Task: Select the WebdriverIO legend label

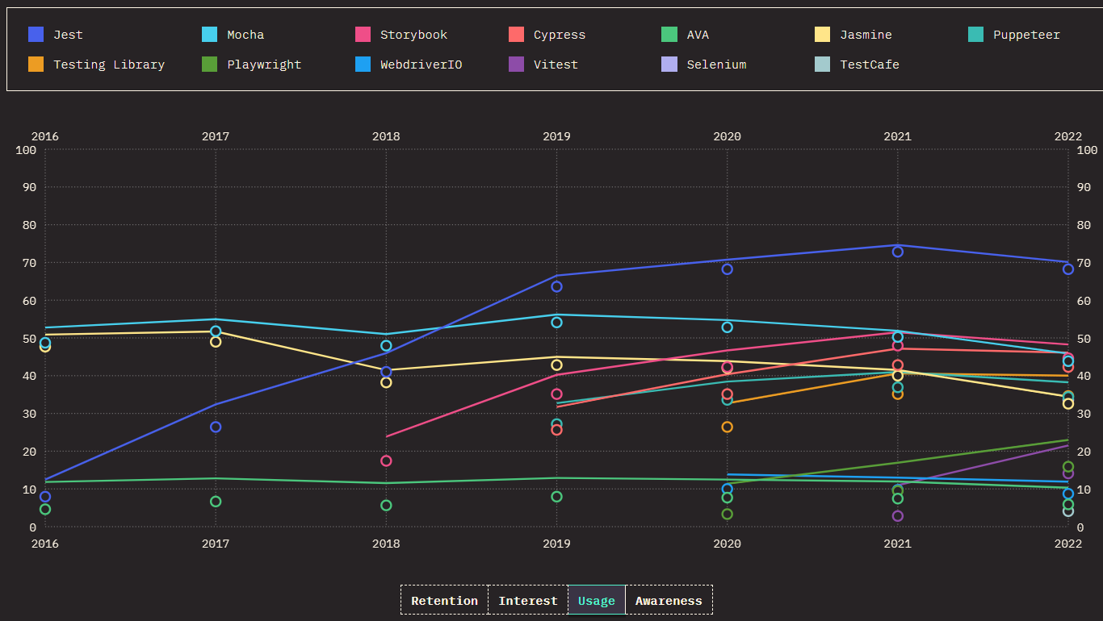Action: 421,65
